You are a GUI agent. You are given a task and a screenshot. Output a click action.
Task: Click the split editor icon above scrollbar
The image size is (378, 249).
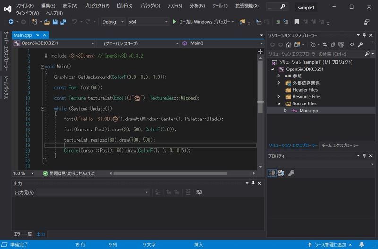pyautogui.click(x=260, y=52)
